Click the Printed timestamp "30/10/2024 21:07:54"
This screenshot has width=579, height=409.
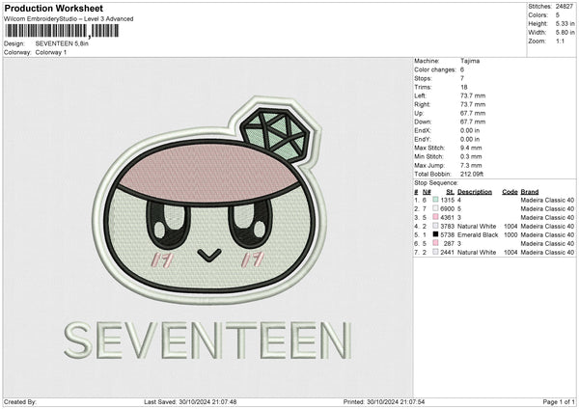coord(396,401)
